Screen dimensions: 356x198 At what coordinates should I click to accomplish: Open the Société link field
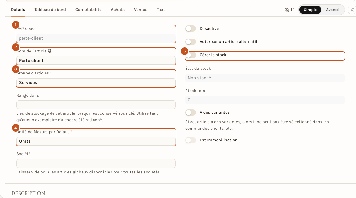pyautogui.click(x=96, y=163)
